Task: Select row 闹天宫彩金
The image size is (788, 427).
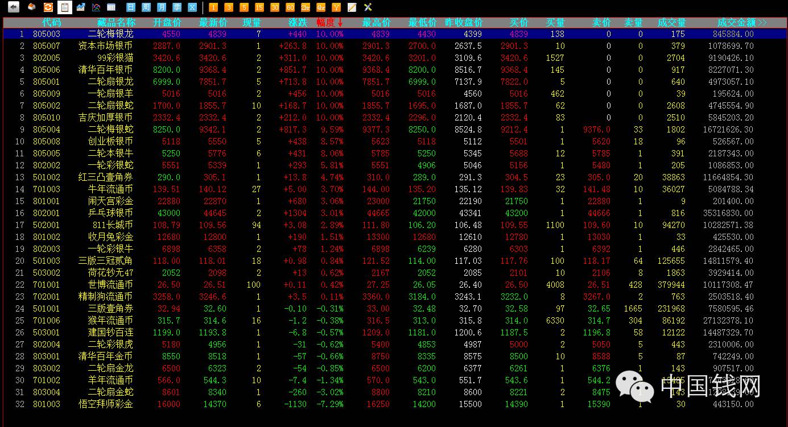Action: (394, 201)
